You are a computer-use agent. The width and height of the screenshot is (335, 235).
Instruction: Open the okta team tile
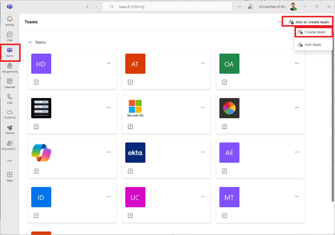click(135, 153)
